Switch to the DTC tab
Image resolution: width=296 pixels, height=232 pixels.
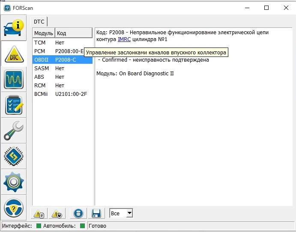(x=39, y=22)
